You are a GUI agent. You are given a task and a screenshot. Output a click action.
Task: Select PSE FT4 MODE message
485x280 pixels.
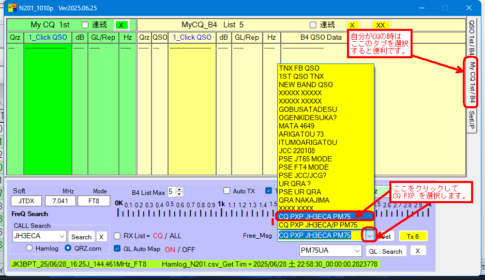point(326,168)
